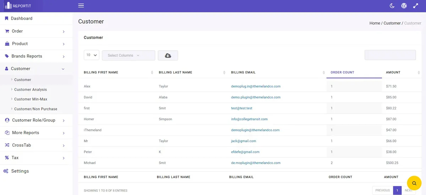426x195 pixels.
Task: Click the iThemeland first name cell
Action: coord(93,130)
